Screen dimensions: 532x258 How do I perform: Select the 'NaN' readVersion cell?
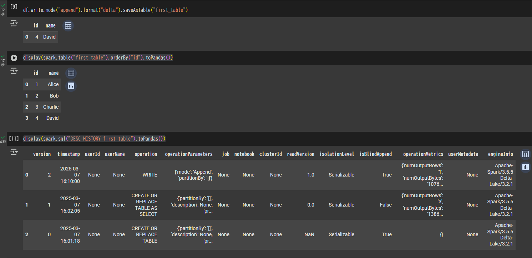coord(309,234)
